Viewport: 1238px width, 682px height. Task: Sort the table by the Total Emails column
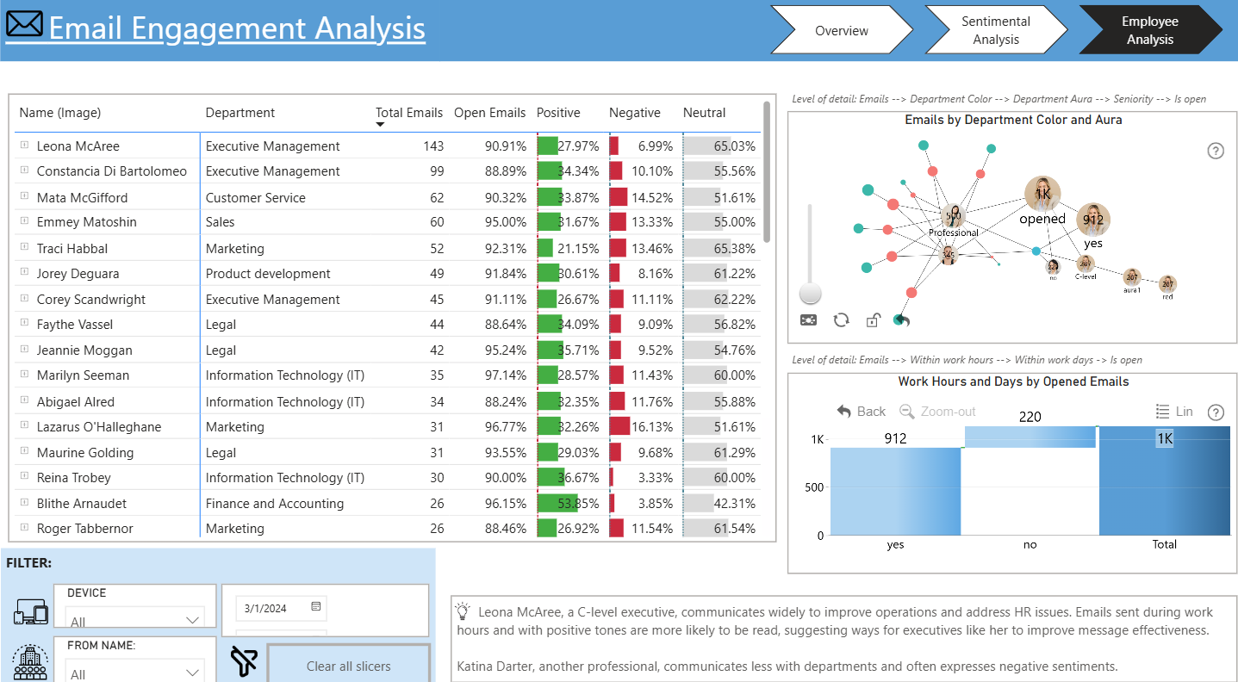click(409, 113)
